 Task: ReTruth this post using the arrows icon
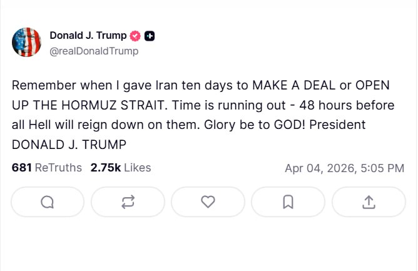(128, 202)
